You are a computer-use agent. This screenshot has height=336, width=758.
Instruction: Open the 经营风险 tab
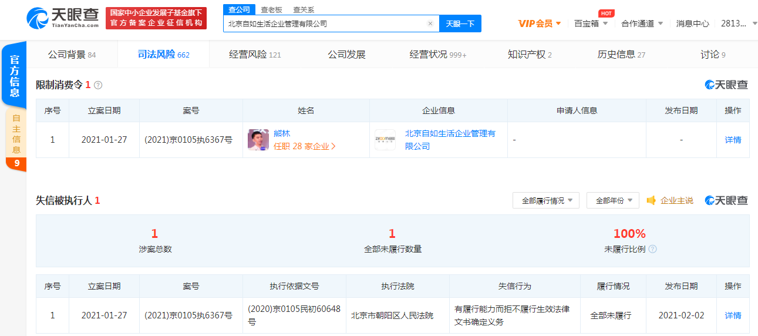click(x=255, y=55)
